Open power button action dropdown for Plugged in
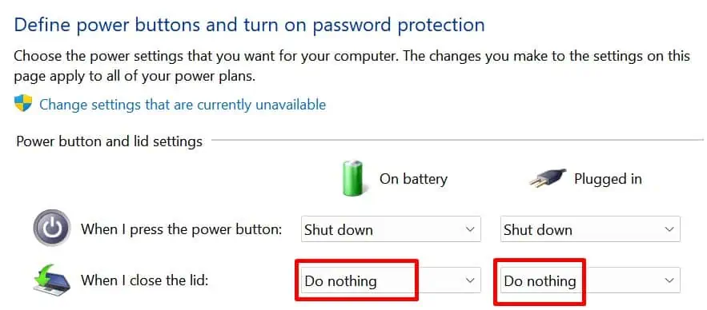707x310 pixels. [x=590, y=229]
